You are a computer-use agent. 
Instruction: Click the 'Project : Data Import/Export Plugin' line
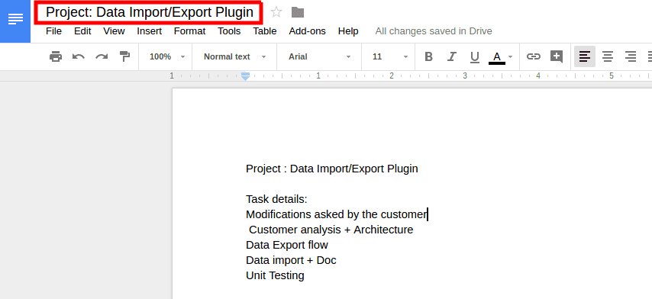tap(332, 169)
